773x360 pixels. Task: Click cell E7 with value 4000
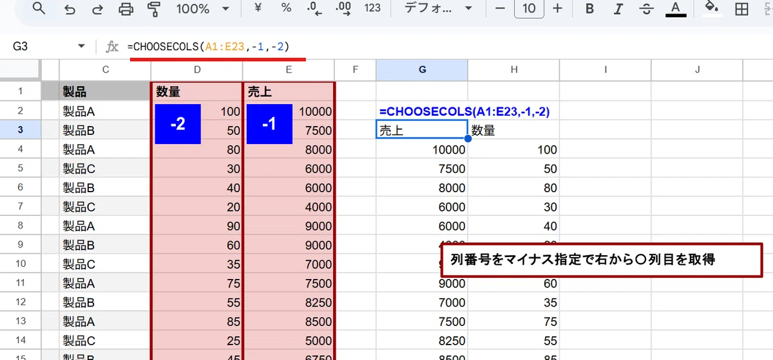click(x=289, y=207)
